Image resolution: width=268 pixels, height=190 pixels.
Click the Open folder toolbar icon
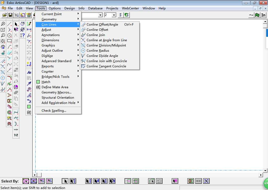pos(4,15)
